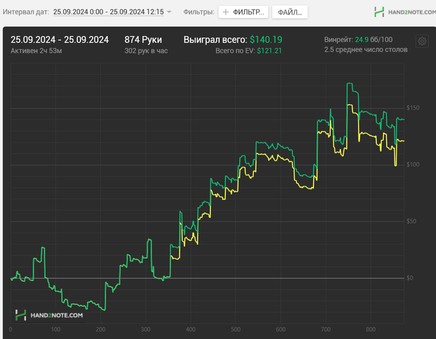Screen dimensions: 436x339
Task: Click the plus icon in ФИЛЬТР button
Action: pos(225,12)
